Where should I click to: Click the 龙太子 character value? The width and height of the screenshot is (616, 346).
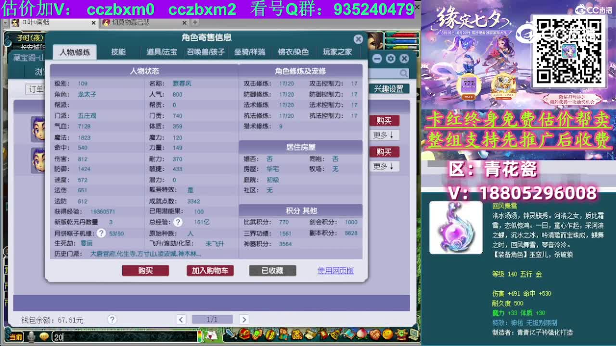point(87,95)
